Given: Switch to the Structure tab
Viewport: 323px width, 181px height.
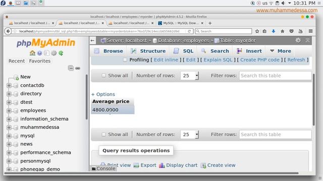Looking at the screenshot, I should 148,51.
